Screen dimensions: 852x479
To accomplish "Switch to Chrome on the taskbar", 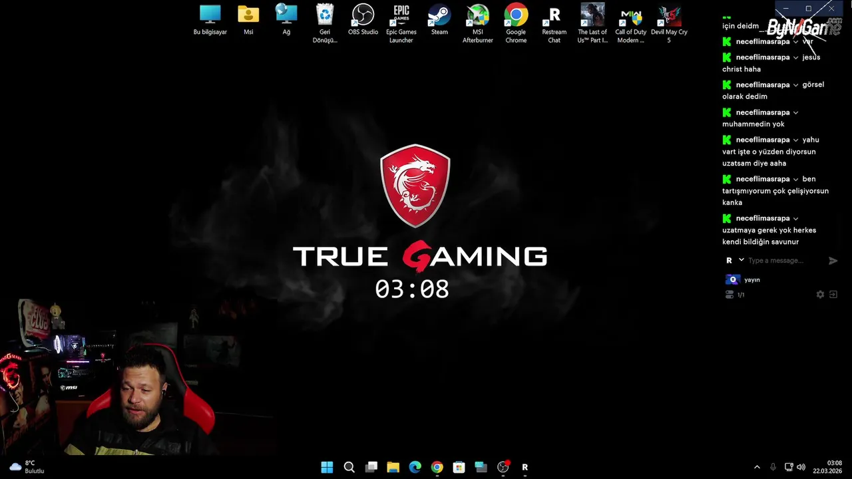I will pyautogui.click(x=437, y=467).
